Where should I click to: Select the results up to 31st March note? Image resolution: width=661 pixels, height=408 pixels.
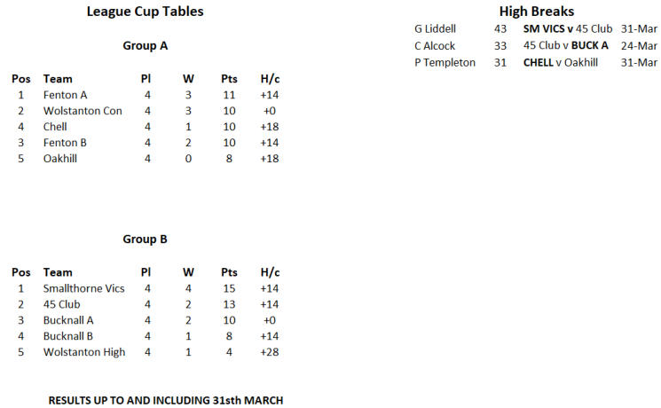[166, 401]
